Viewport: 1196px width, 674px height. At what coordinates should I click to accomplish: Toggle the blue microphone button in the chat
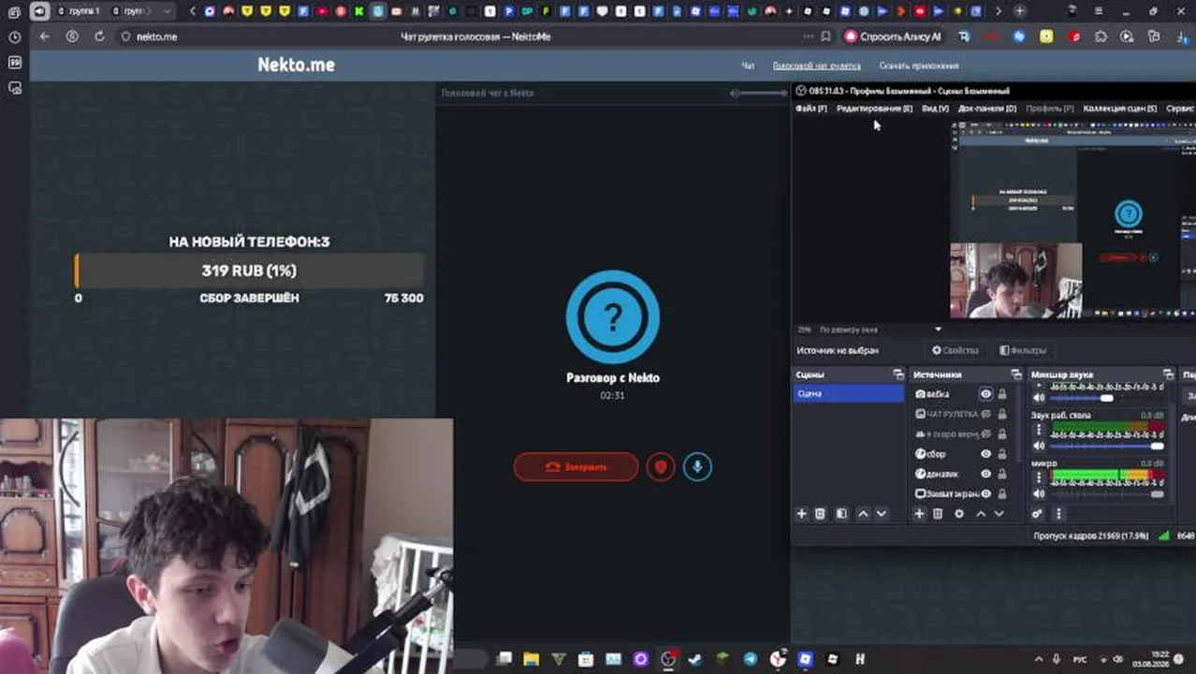697,466
